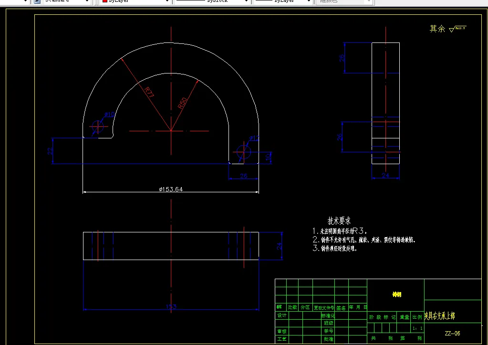Screen dimensions: 488x345
Task: Select the 比例 title block cell
Action: [x=417, y=317]
